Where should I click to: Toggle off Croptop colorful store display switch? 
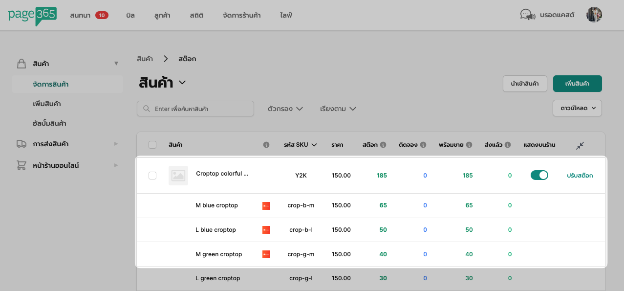tap(539, 175)
